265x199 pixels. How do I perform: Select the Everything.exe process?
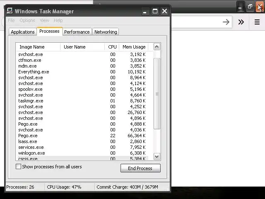[x=82, y=72]
